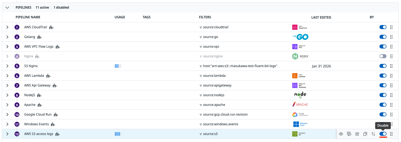This screenshot has width=401, height=142.
Task: Click the clone (duplicate) icon for AWS S3 access logs
Action: pyautogui.click(x=365, y=134)
